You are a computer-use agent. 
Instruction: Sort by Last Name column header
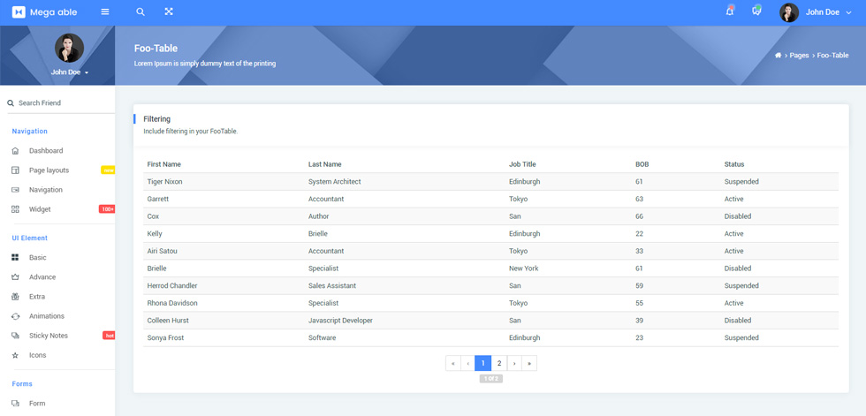pyautogui.click(x=325, y=164)
